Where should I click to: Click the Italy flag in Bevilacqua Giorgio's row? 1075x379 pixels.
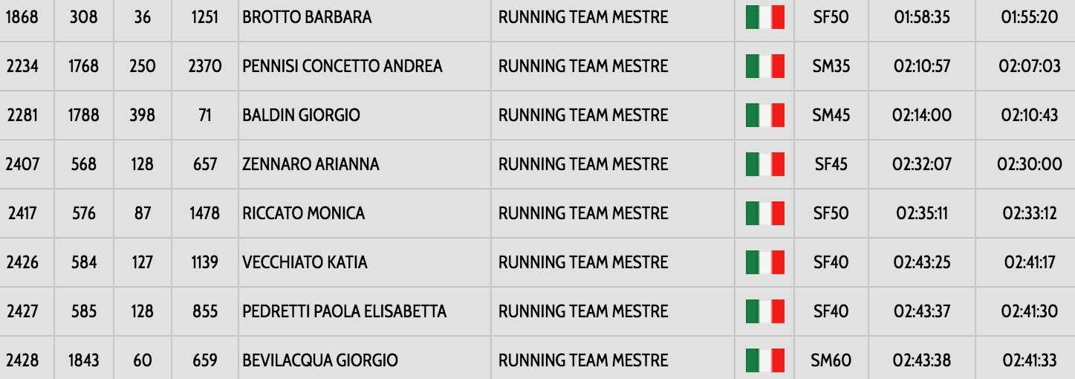click(x=764, y=360)
